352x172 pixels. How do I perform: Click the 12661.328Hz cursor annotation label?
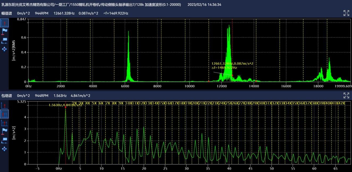[232, 65]
